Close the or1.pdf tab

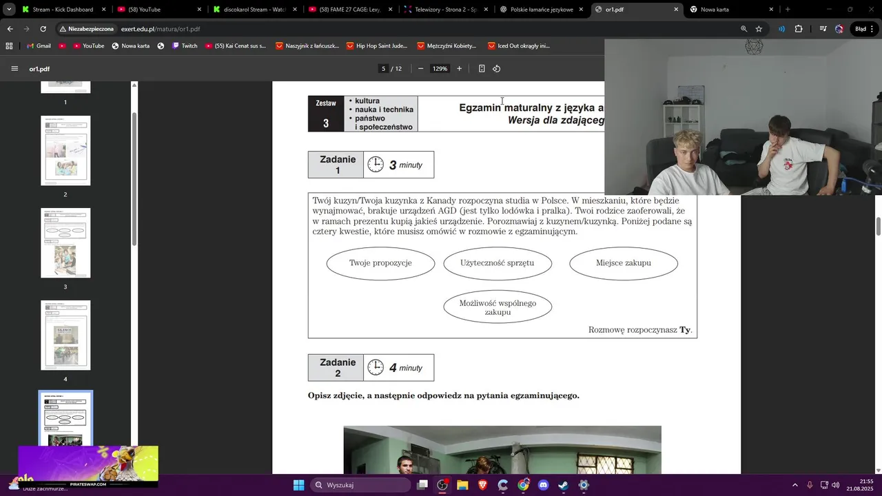pyautogui.click(x=676, y=10)
